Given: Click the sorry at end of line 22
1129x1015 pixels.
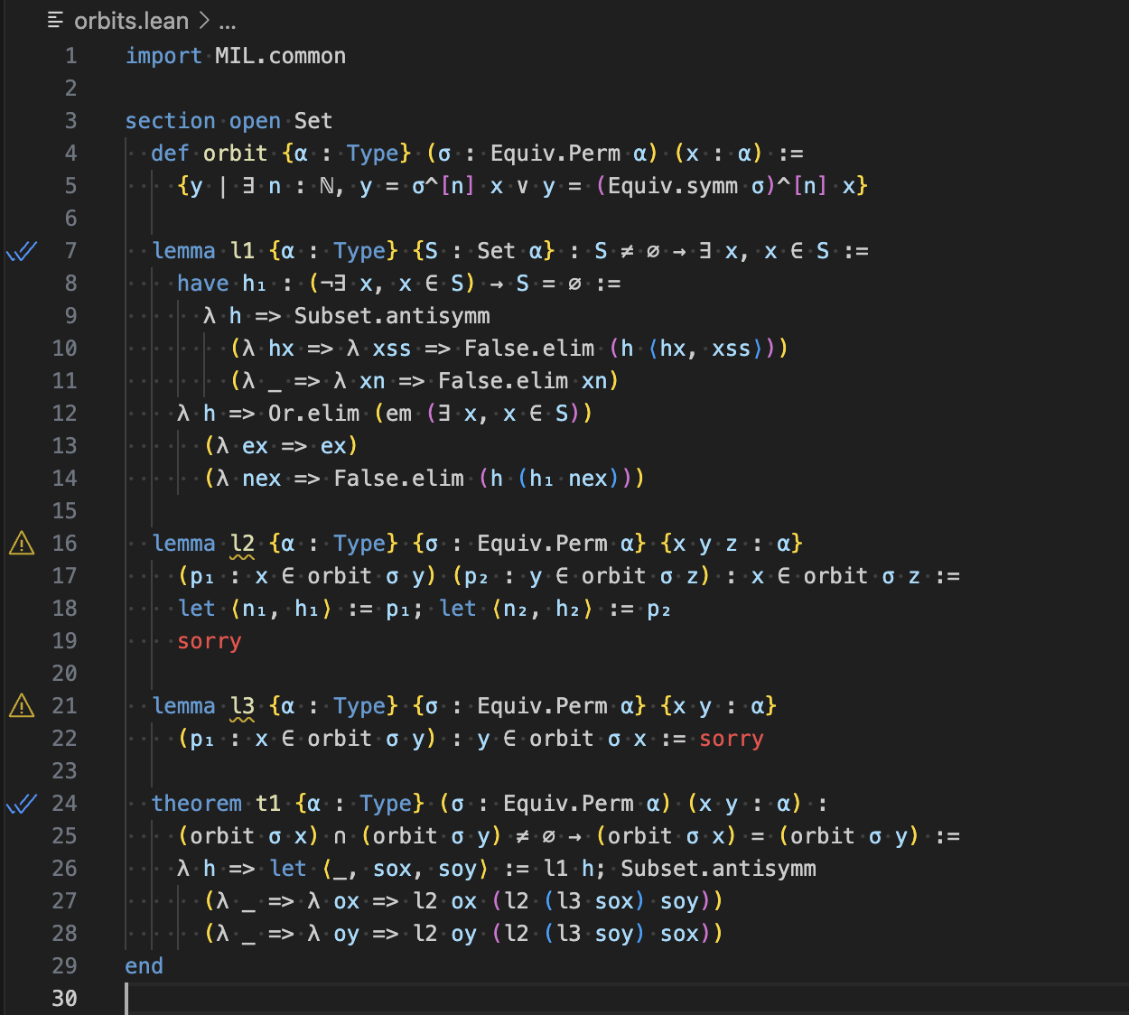Looking at the screenshot, I should tap(732, 739).
